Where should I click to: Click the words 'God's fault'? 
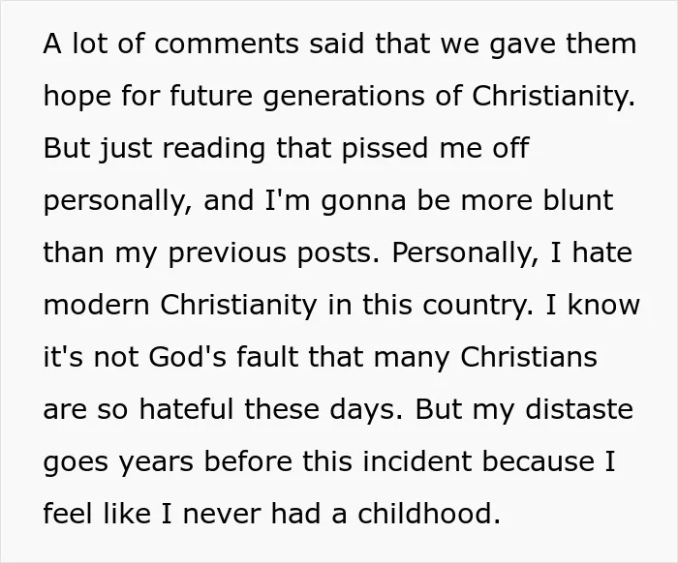click(x=224, y=357)
